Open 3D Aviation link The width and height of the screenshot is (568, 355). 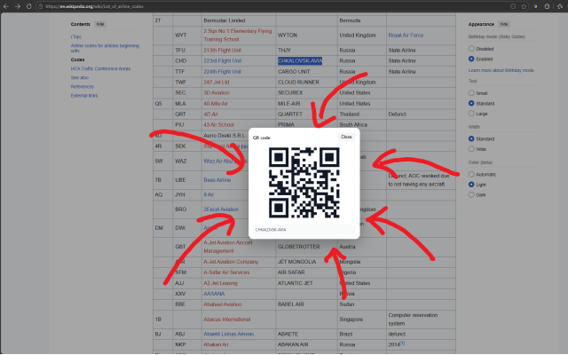pyautogui.click(x=217, y=92)
